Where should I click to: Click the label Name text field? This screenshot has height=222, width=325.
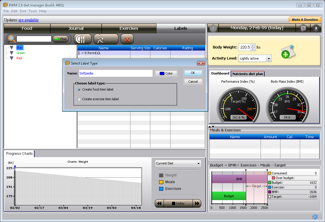(116, 73)
